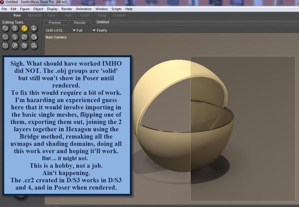
Task: Click the Untitled document title
Action: coord(103,22)
